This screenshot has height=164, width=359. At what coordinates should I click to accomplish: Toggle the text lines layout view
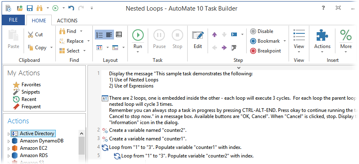109,35
